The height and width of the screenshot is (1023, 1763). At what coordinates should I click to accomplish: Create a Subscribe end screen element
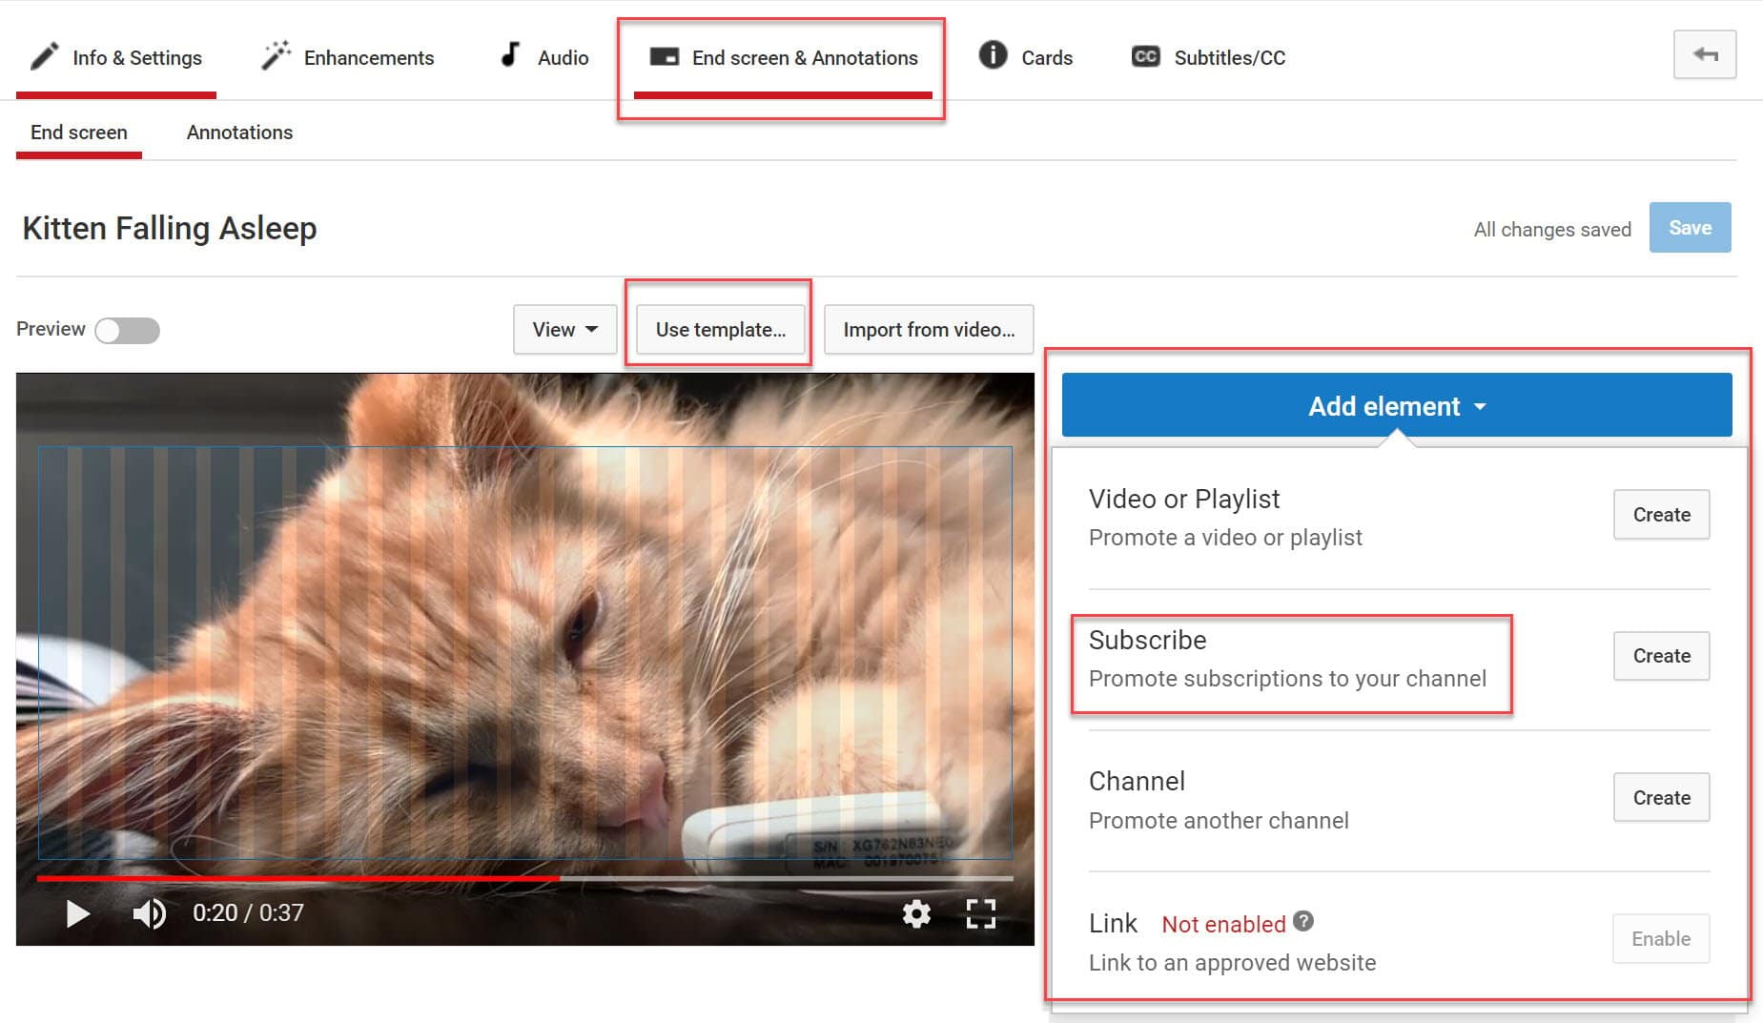[x=1660, y=656]
